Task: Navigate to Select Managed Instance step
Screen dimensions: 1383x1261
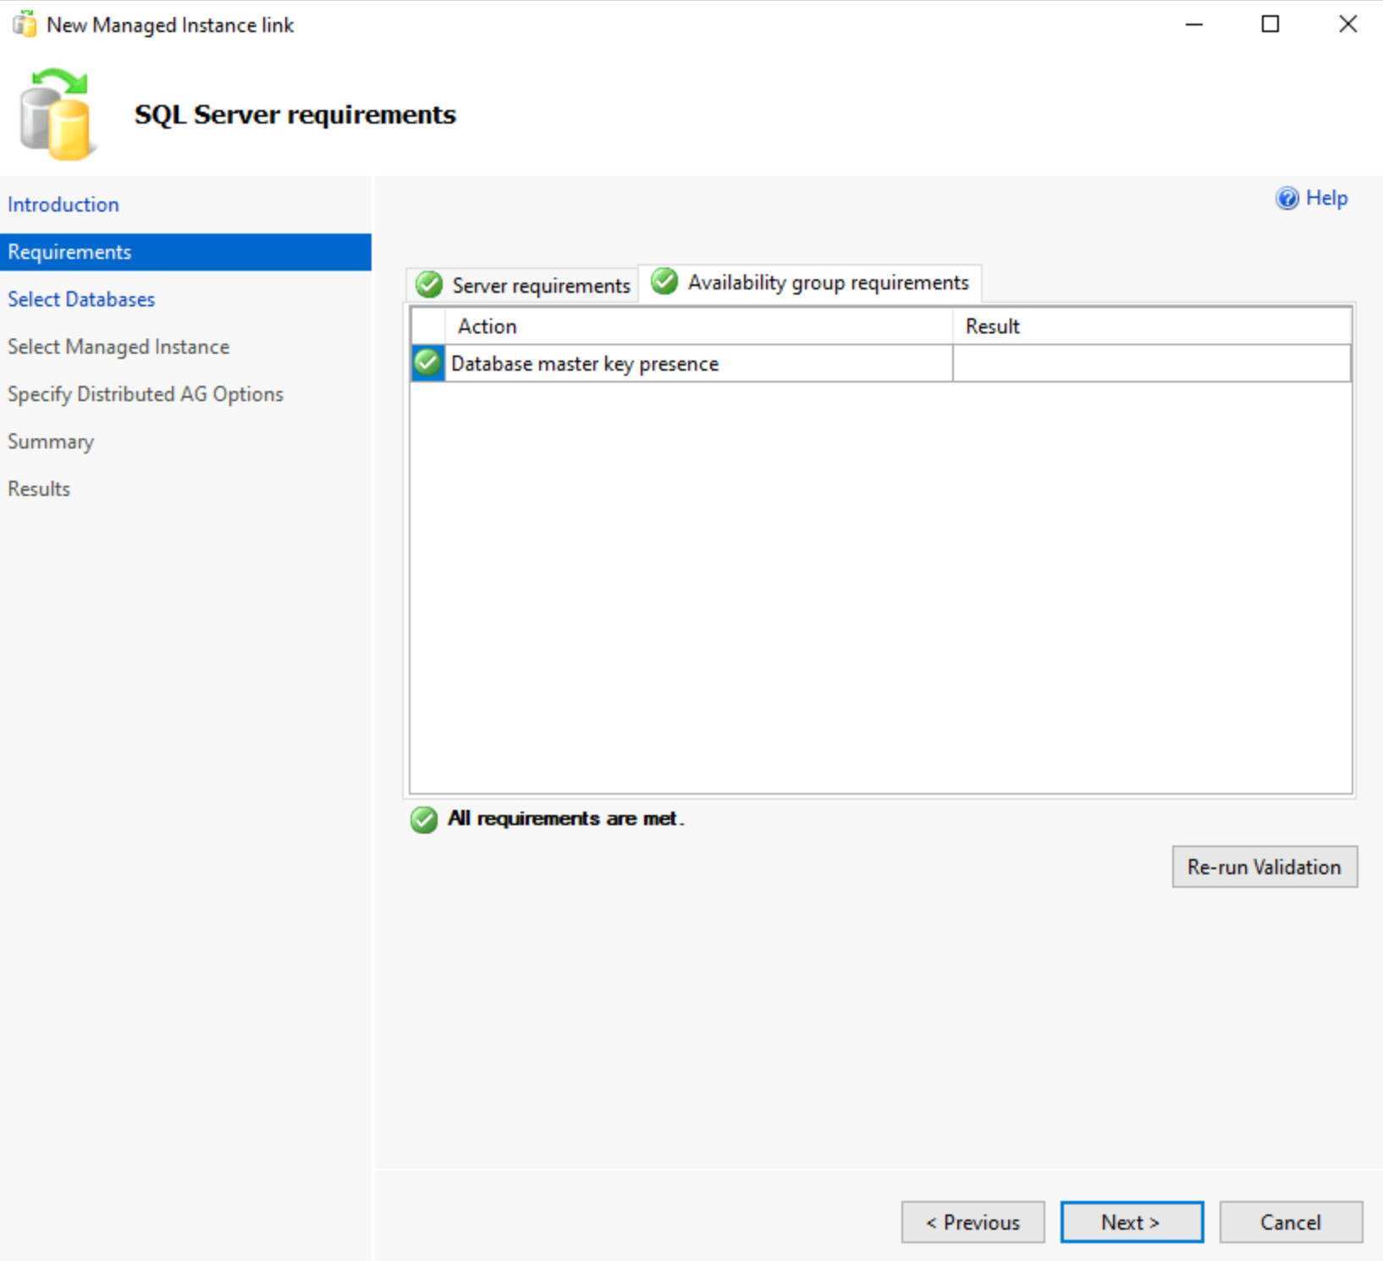Action: 118,346
